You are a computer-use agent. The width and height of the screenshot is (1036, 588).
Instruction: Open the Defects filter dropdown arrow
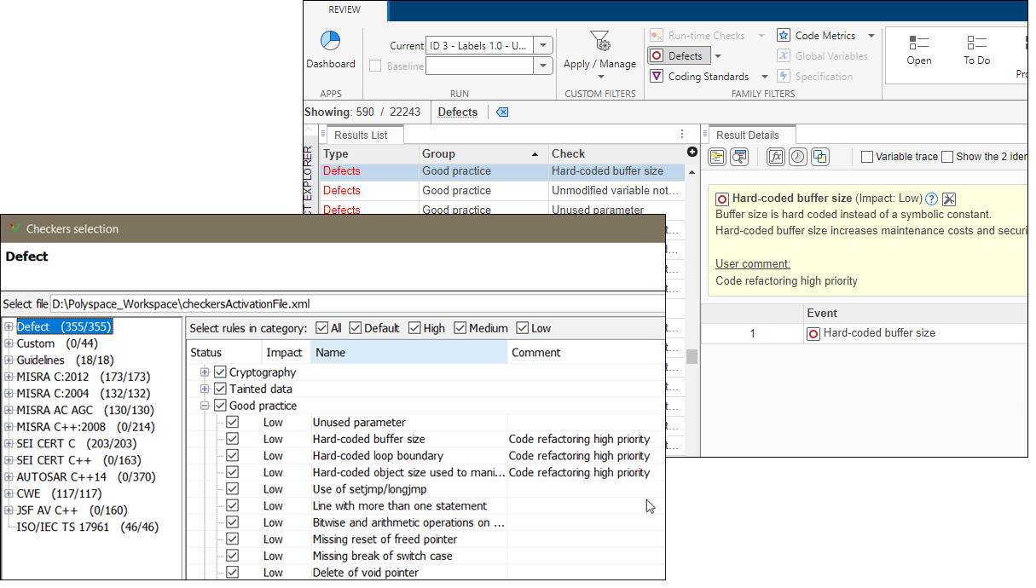[x=717, y=56]
